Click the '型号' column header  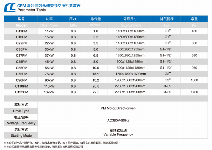tap(21, 19)
